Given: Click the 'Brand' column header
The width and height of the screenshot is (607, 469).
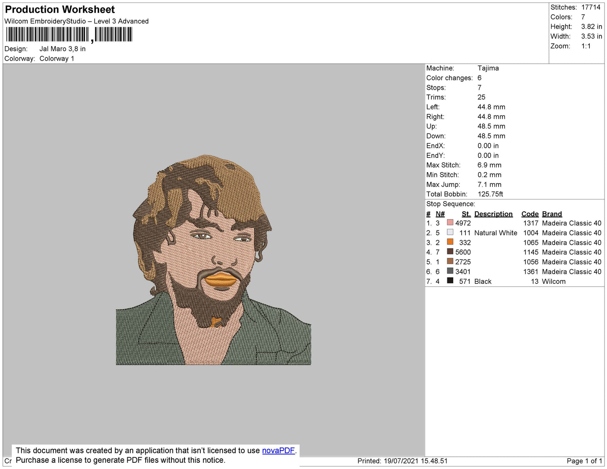Looking at the screenshot, I should coord(552,214).
